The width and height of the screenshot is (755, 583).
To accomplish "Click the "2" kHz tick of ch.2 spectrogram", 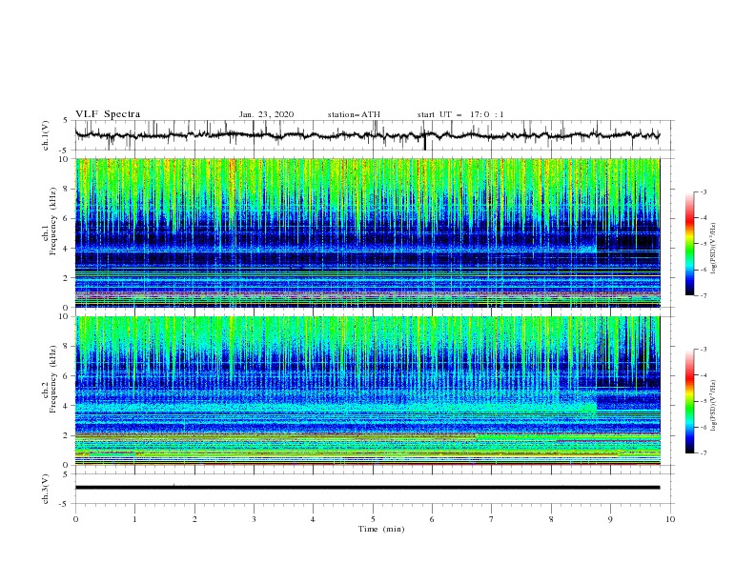I will (x=68, y=435).
